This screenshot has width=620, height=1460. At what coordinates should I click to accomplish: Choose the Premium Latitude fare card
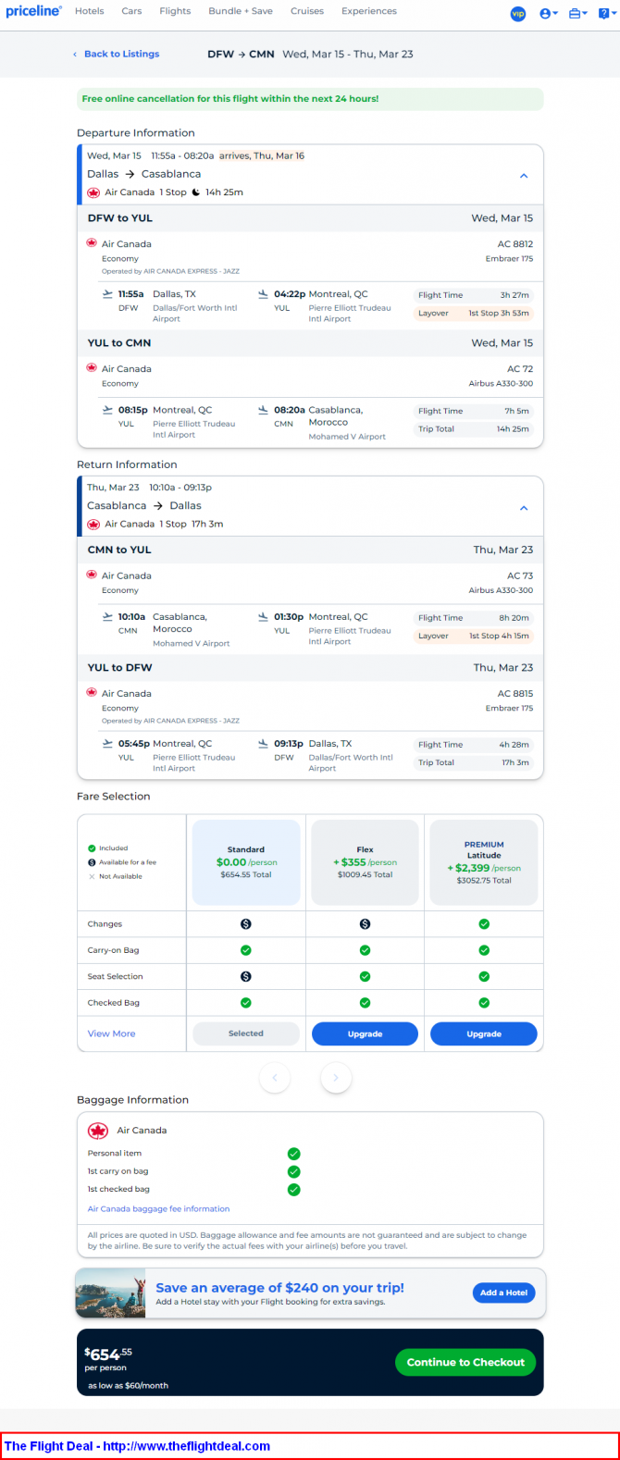point(483,861)
